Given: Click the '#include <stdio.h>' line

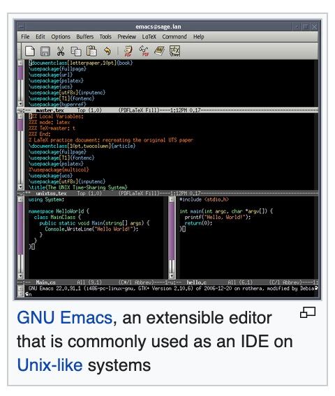Looking at the screenshot, I should (204, 199).
